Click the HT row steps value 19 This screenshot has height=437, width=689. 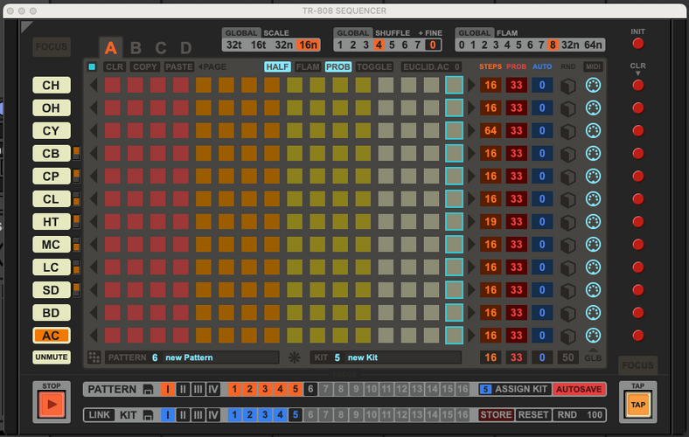click(491, 222)
